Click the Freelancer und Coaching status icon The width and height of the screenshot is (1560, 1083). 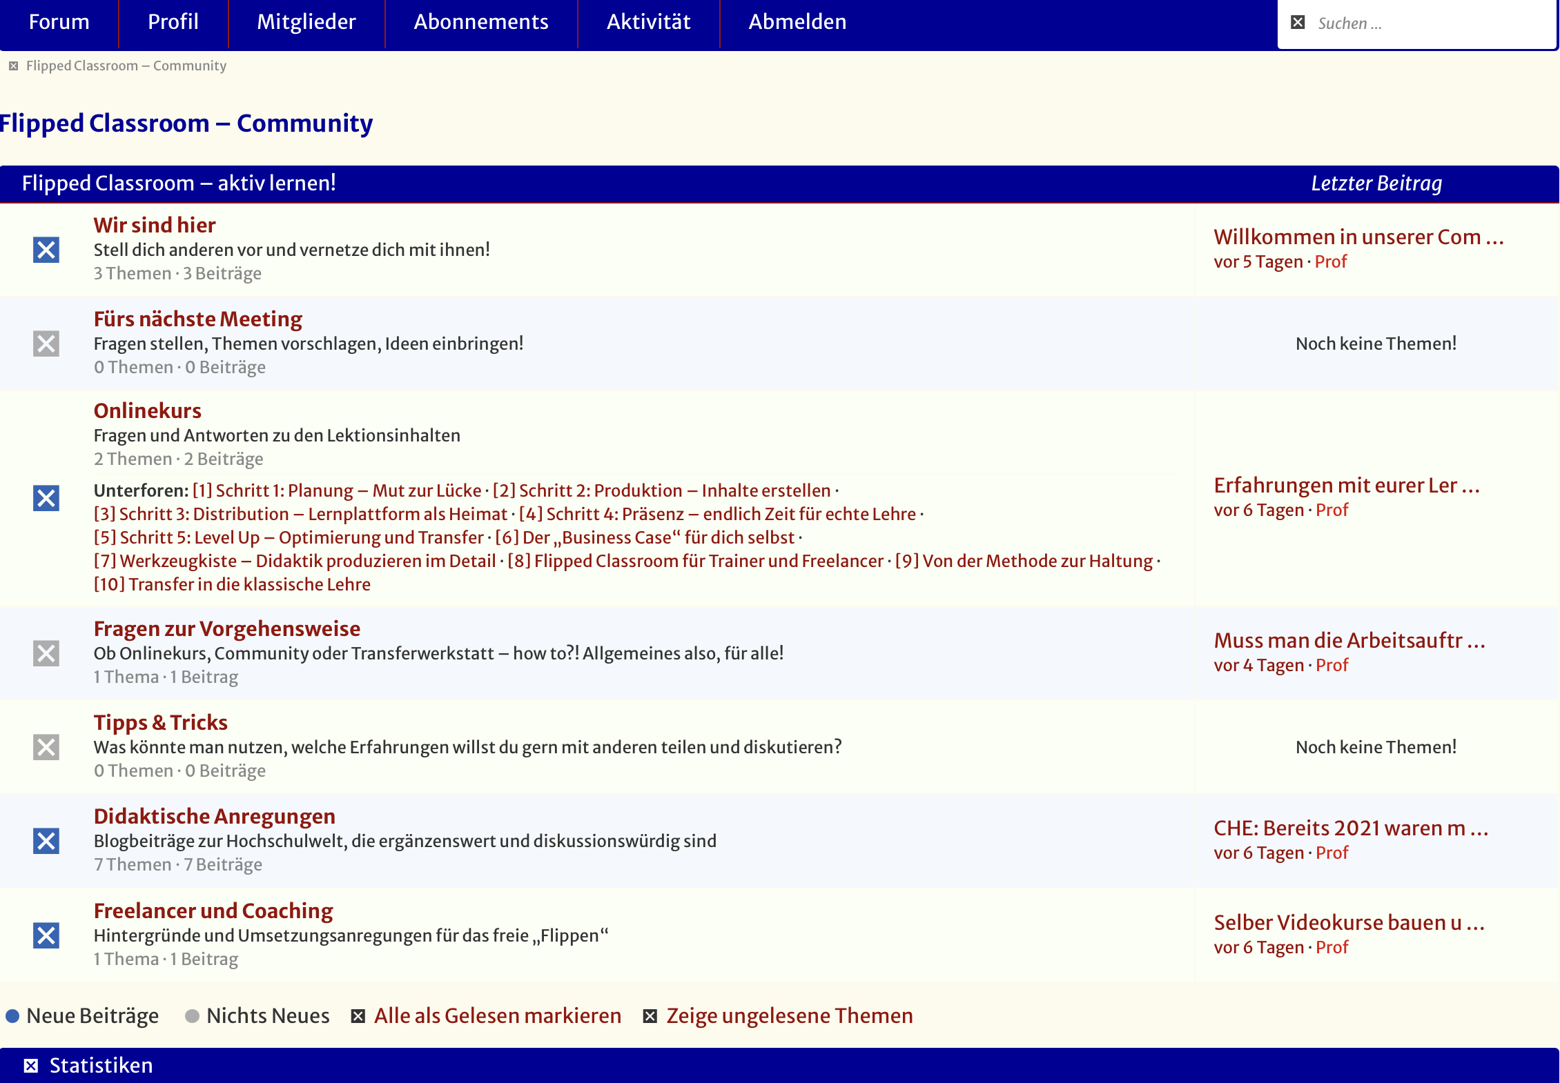[46, 935]
